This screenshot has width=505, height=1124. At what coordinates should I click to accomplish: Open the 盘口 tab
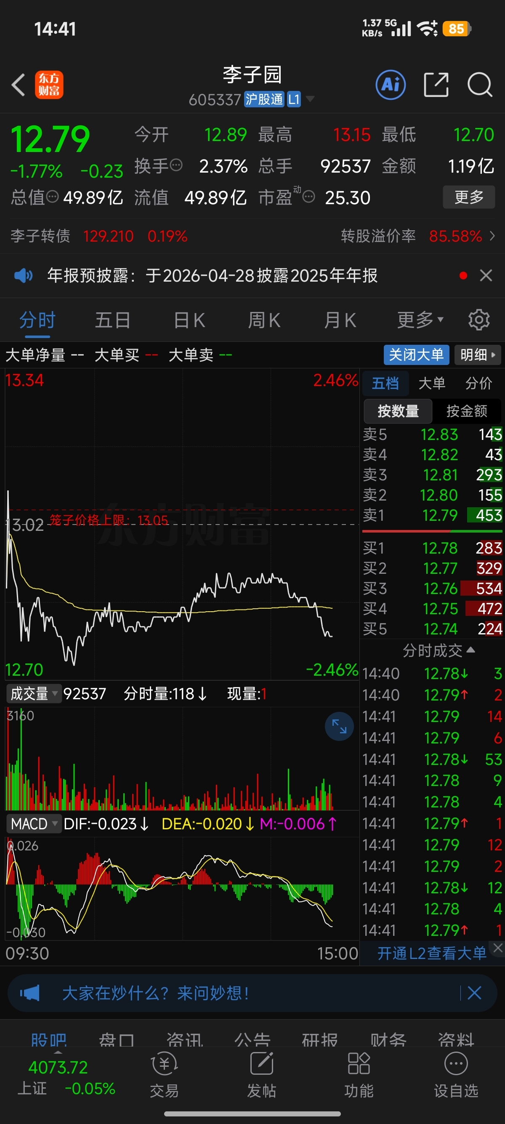[x=117, y=1040]
